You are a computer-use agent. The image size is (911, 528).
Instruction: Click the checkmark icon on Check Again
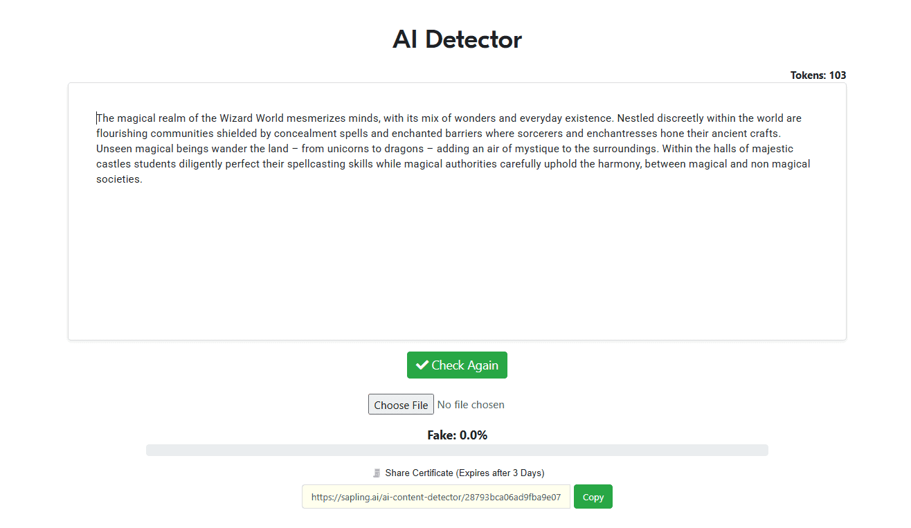tap(422, 365)
